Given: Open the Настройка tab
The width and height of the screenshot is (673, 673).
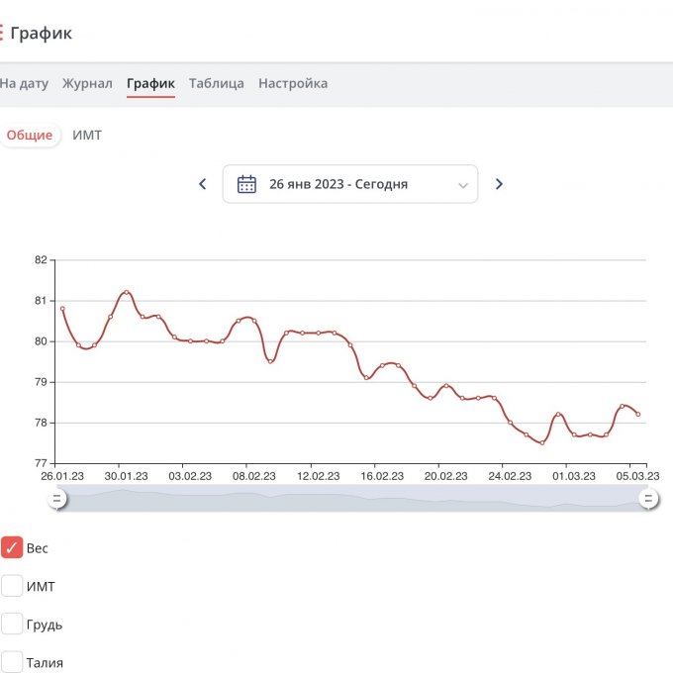Looking at the screenshot, I should point(293,83).
